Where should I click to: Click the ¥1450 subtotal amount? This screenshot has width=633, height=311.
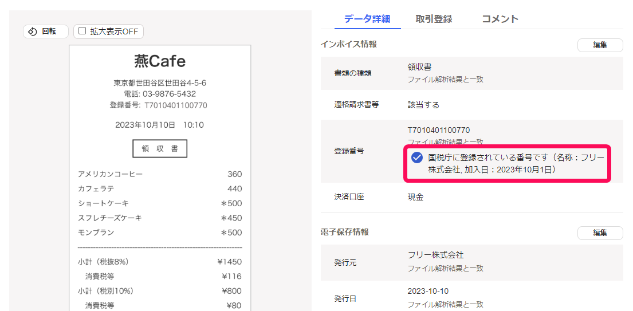coord(229,262)
